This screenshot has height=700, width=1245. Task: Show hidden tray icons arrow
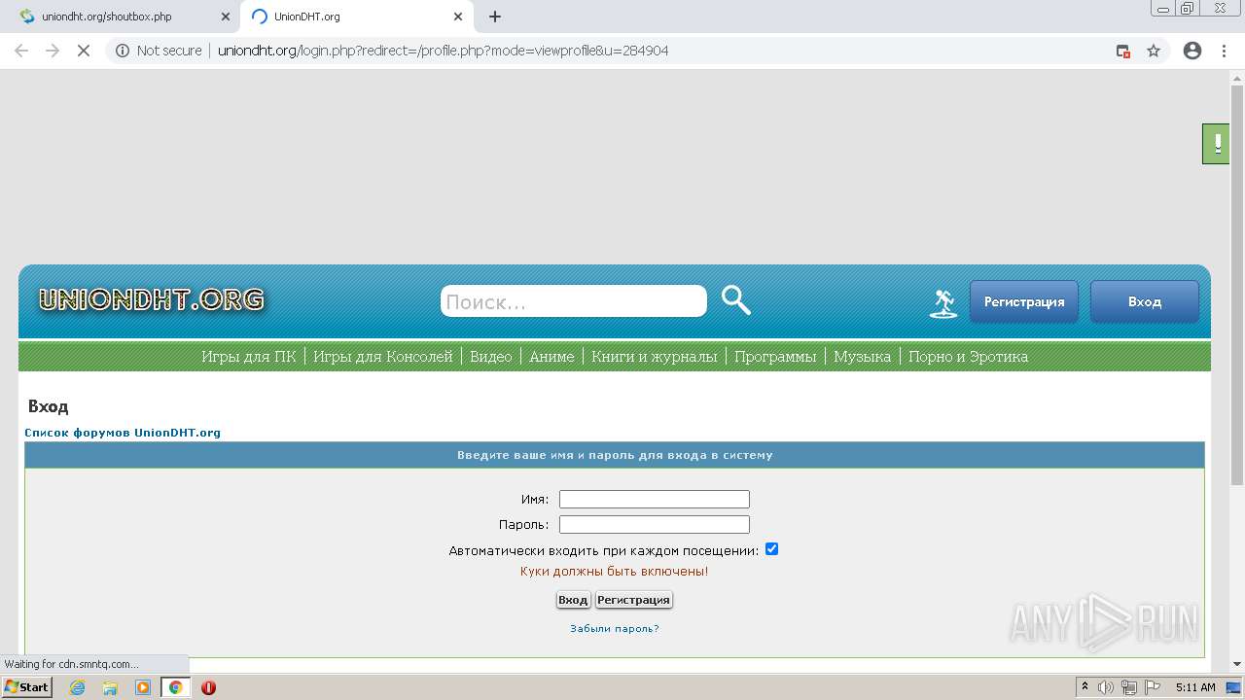point(1085,687)
